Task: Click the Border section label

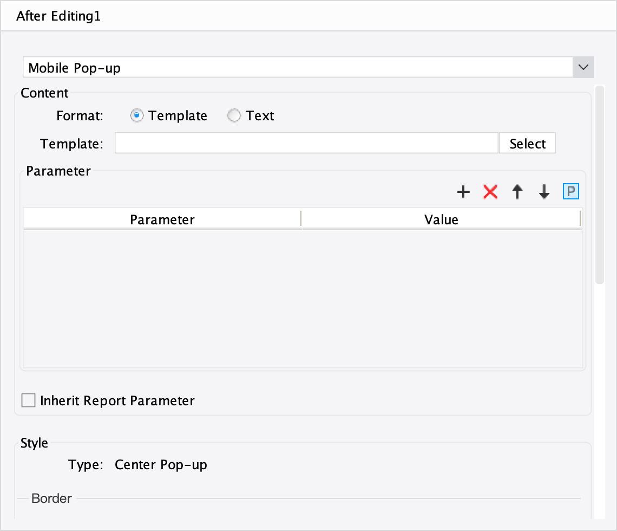Action: coord(51,498)
